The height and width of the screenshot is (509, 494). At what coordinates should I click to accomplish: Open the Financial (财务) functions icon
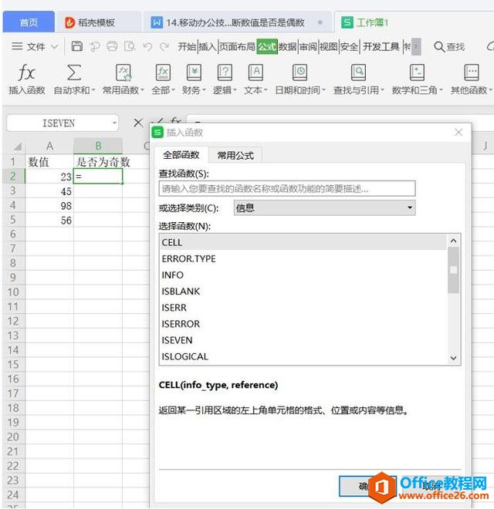[x=194, y=72]
